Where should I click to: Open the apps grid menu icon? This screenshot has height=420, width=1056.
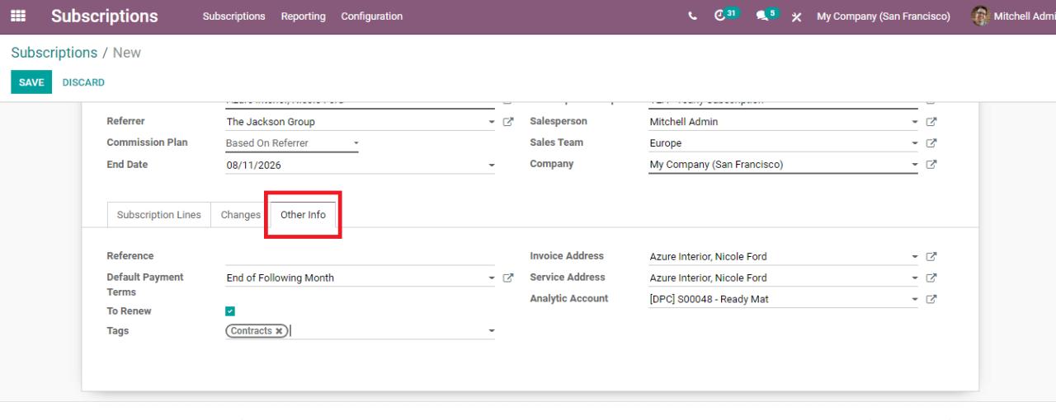click(17, 16)
